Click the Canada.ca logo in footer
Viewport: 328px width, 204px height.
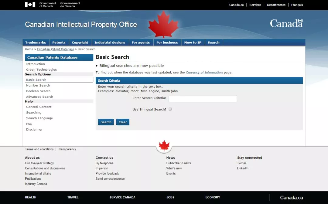tap(291, 198)
